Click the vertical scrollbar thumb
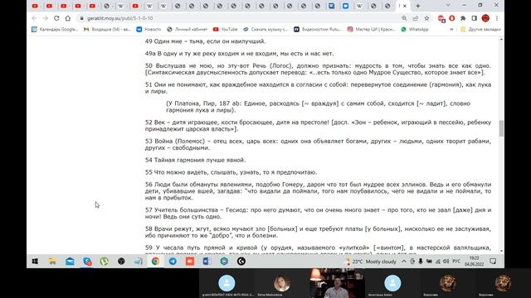Screen dimensions: 531x298 pyautogui.click(x=501, y=128)
